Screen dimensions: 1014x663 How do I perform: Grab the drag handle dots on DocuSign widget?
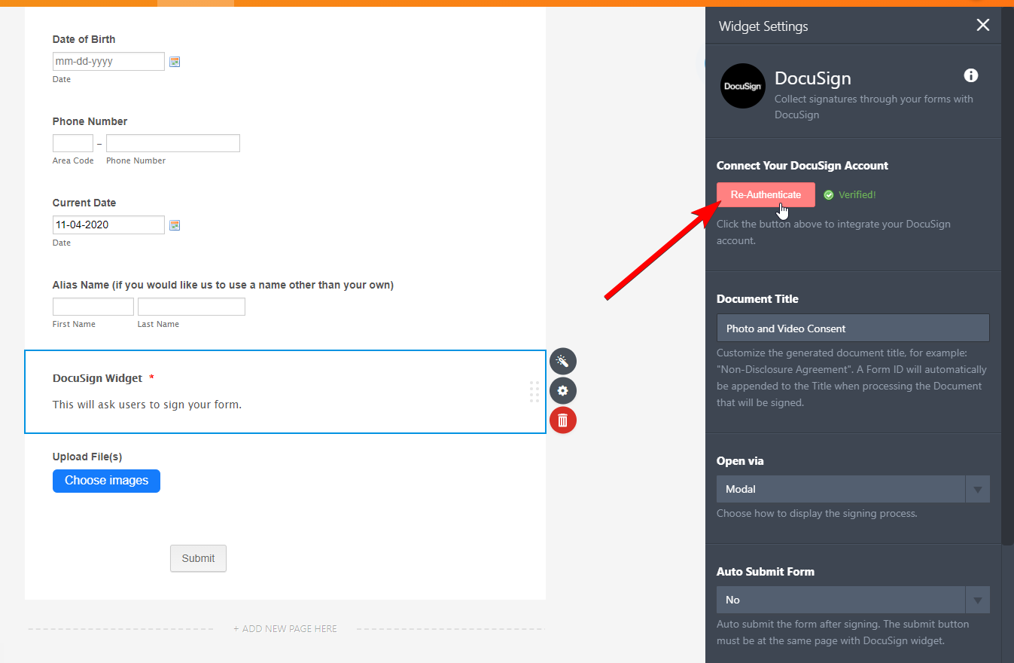click(x=534, y=391)
